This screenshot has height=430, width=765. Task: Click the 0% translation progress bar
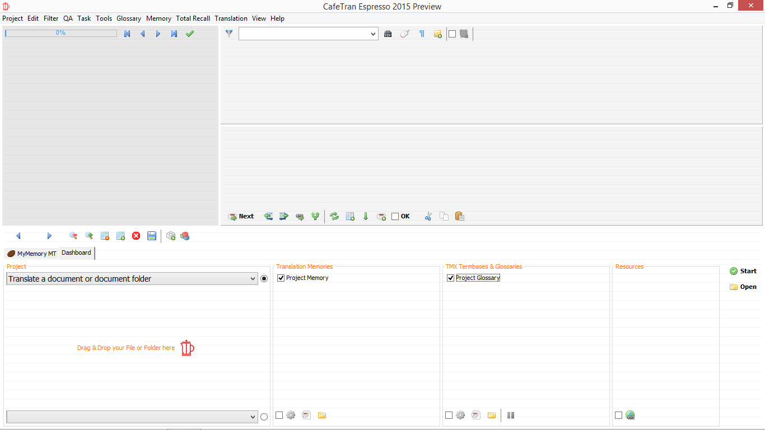pos(61,33)
